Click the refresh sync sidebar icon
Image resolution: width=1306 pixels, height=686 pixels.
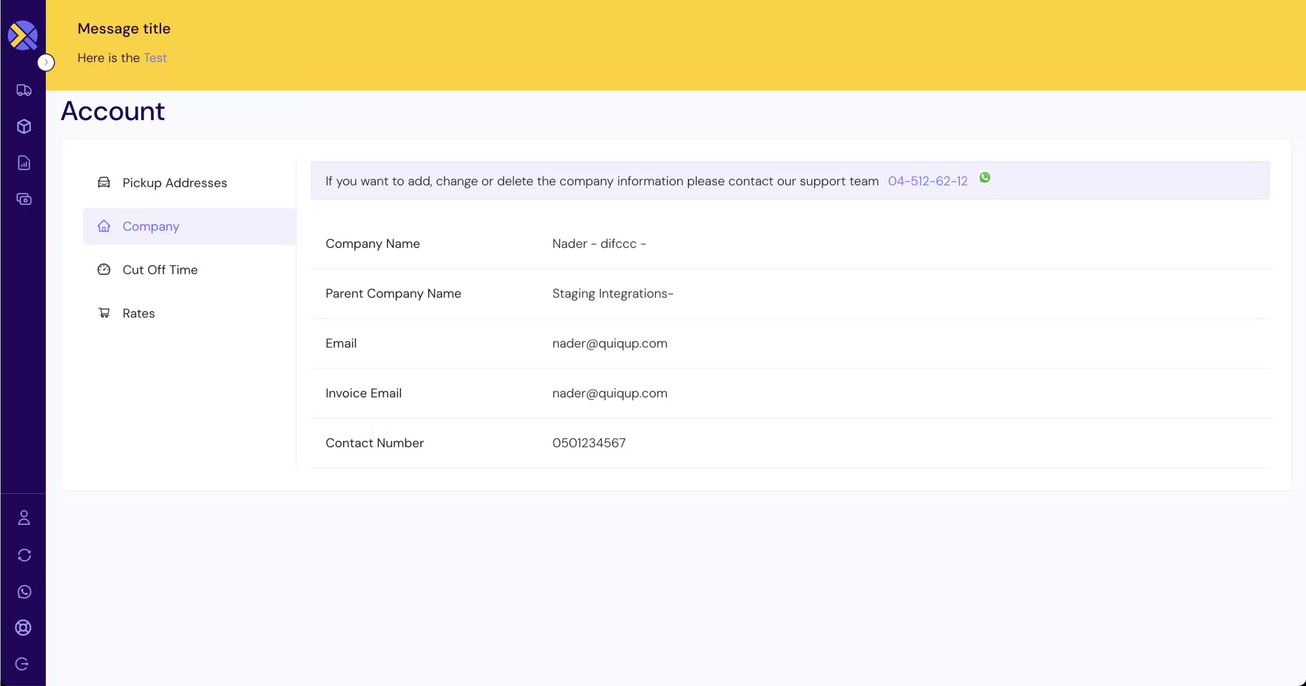[x=24, y=555]
